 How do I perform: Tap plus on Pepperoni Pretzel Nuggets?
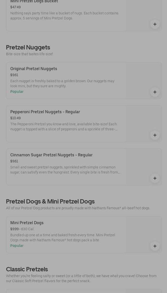point(155,135)
